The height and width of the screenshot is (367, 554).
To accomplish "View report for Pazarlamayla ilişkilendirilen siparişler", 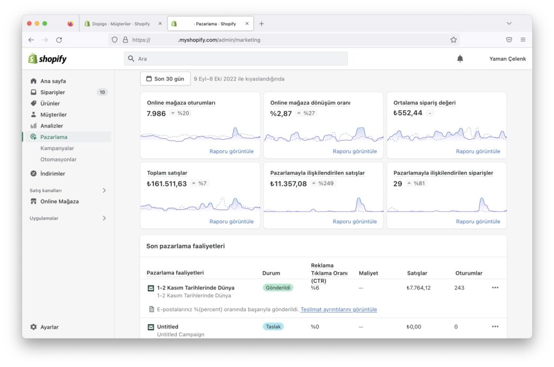I will click(478, 221).
